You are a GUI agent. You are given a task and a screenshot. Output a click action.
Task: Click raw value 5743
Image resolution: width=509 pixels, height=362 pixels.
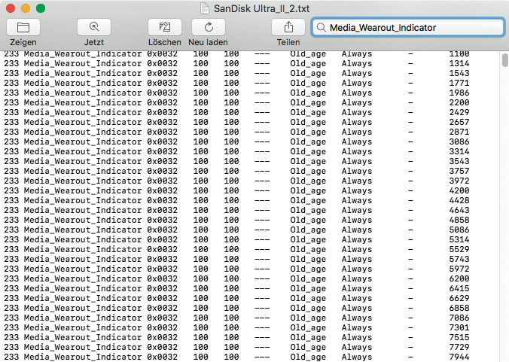pyautogui.click(x=459, y=259)
